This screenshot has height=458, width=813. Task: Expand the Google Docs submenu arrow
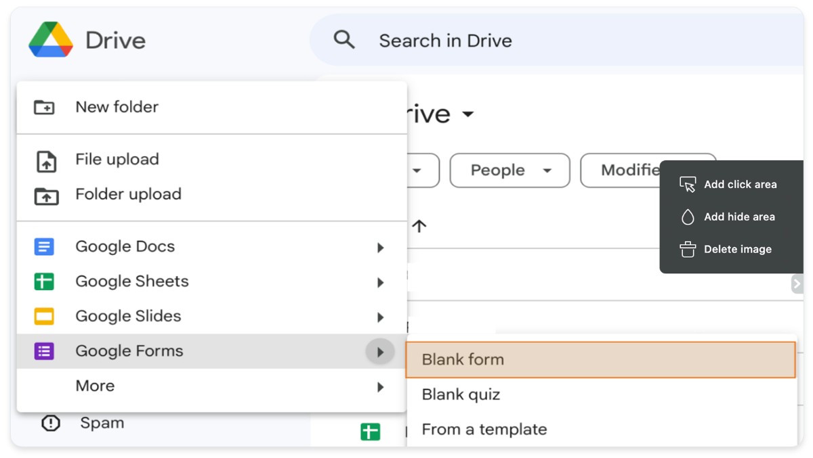pyautogui.click(x=380, y=248)
